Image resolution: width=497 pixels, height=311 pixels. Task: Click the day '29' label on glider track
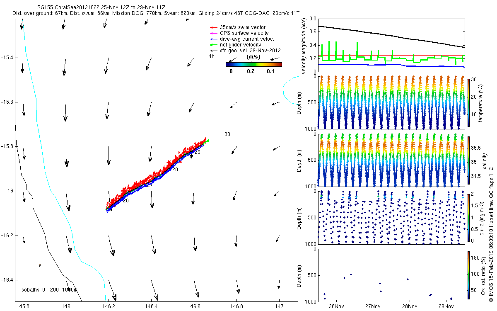tap(198, 152)
